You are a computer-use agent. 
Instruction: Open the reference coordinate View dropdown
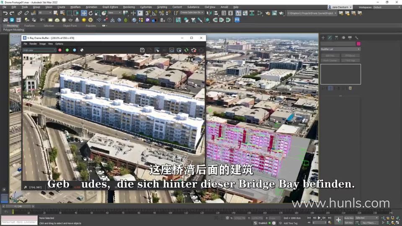coord(114,13)
